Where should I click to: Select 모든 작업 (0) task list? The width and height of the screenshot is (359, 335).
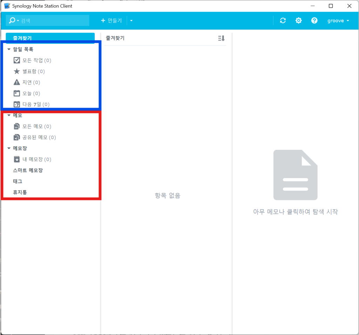(36, 60)
